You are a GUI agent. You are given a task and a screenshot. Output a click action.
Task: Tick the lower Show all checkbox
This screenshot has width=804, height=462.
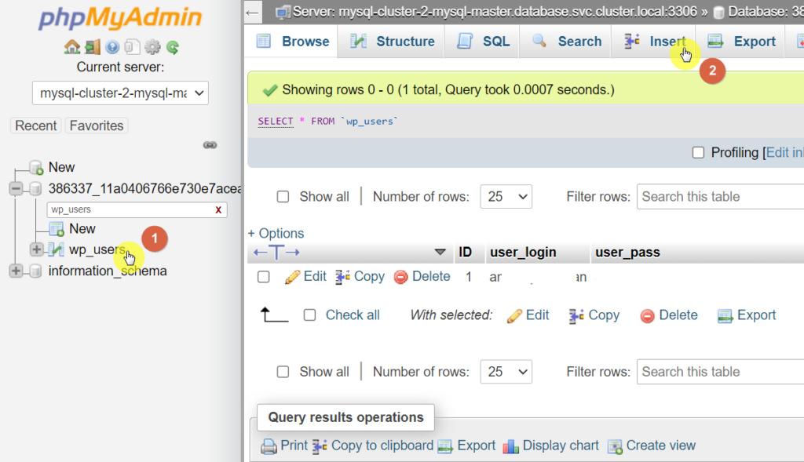[x=283, y=372]
